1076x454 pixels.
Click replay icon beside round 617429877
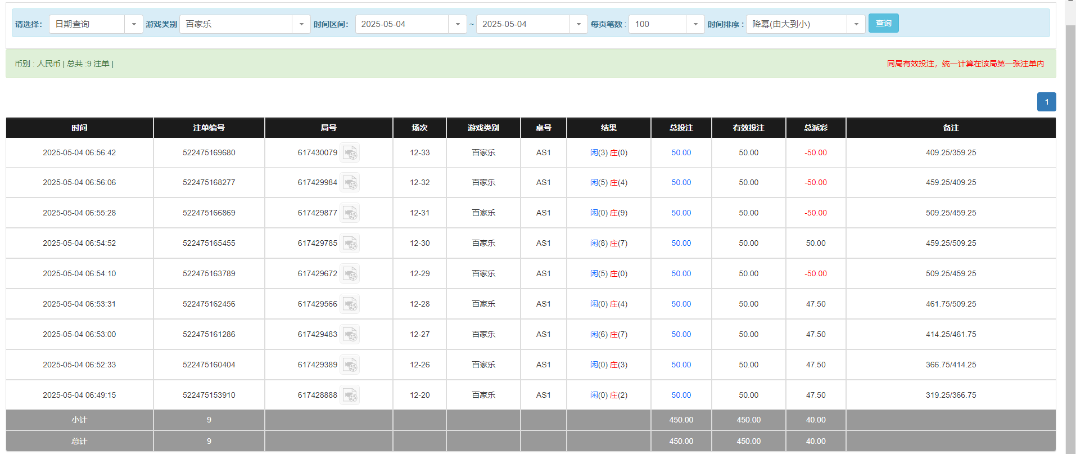tap(350, 213)
